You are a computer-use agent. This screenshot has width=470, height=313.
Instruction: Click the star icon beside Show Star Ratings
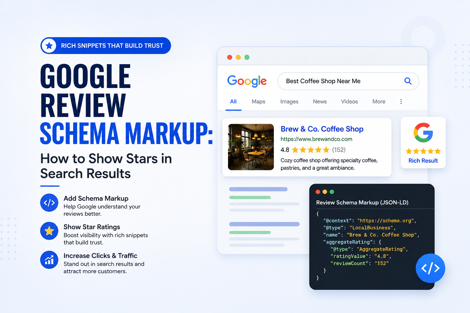(49, 231)
